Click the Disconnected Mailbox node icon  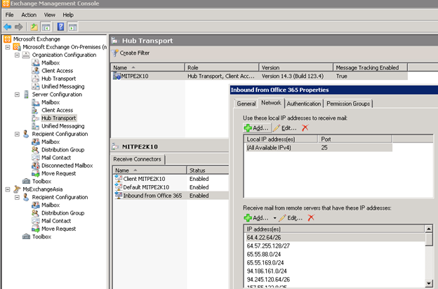pyautogui.click(x=36, y=166)
